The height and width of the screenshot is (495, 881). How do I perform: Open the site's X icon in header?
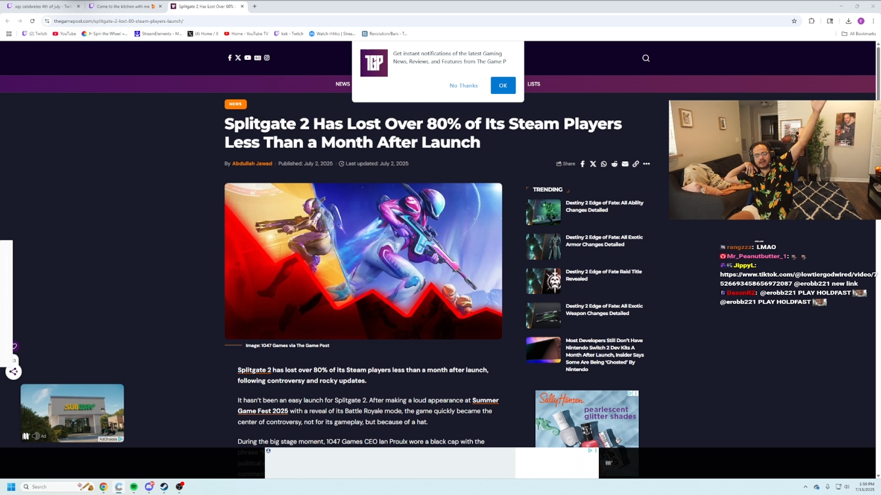238,58
